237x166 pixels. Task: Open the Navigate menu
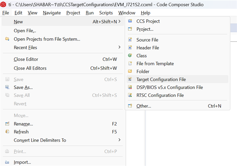(52, 13)
